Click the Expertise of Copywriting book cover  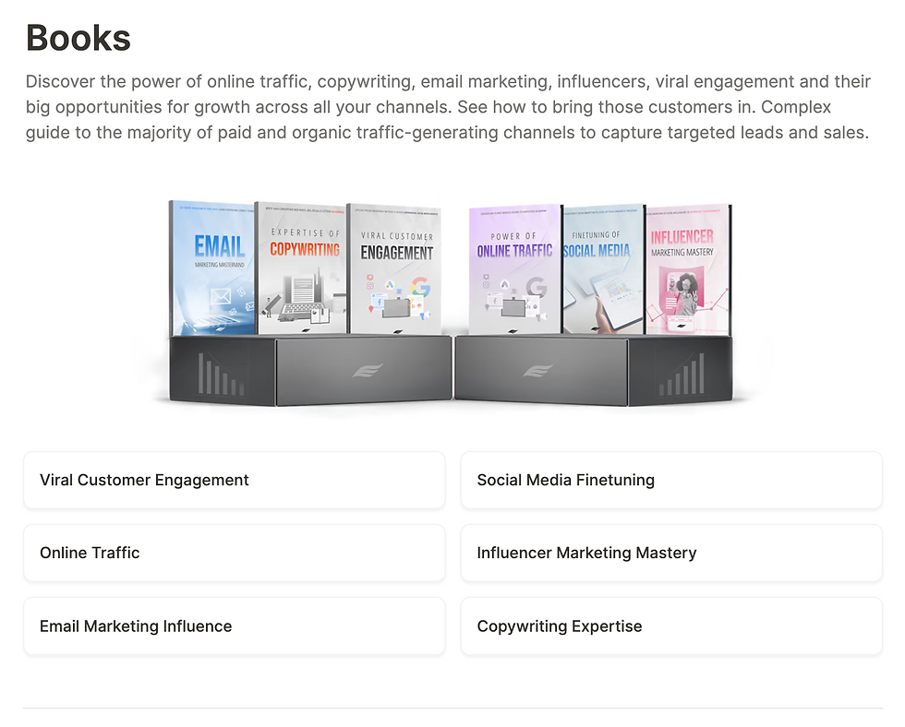pyautogui.click(x=301, y=268)
